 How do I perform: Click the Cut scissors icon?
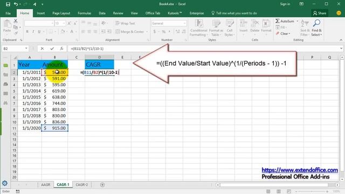(x=16, y=21)
